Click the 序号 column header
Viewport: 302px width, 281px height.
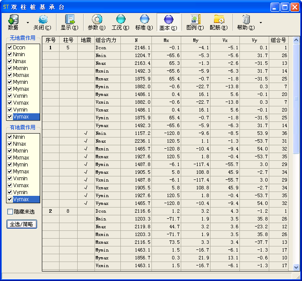(50, 40)
